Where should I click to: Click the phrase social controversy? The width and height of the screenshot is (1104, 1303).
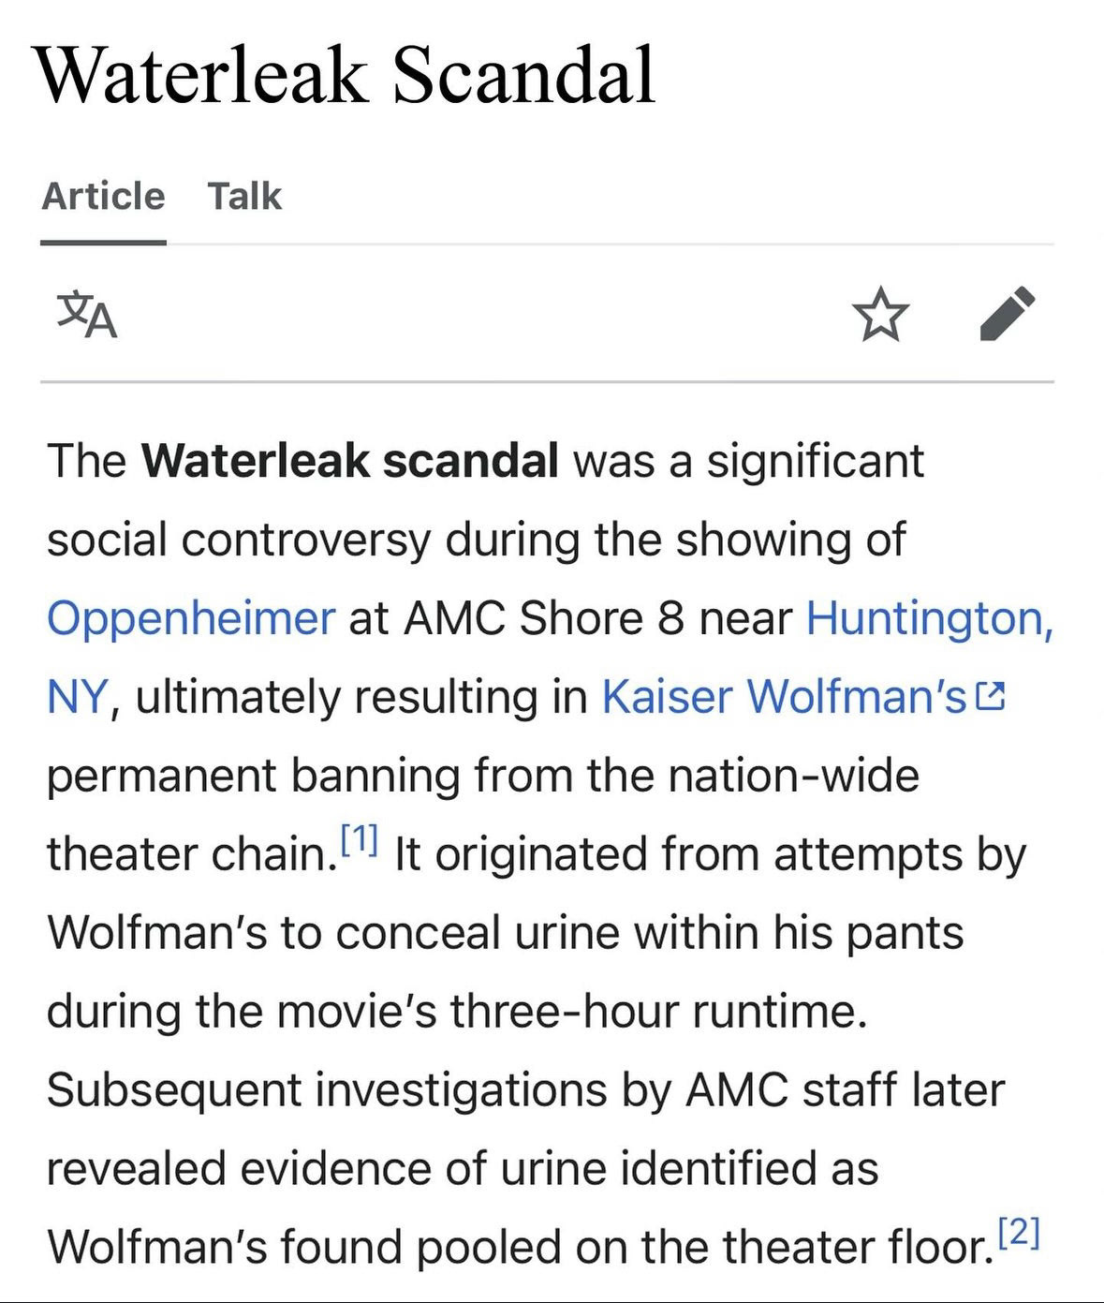[239, 540]
